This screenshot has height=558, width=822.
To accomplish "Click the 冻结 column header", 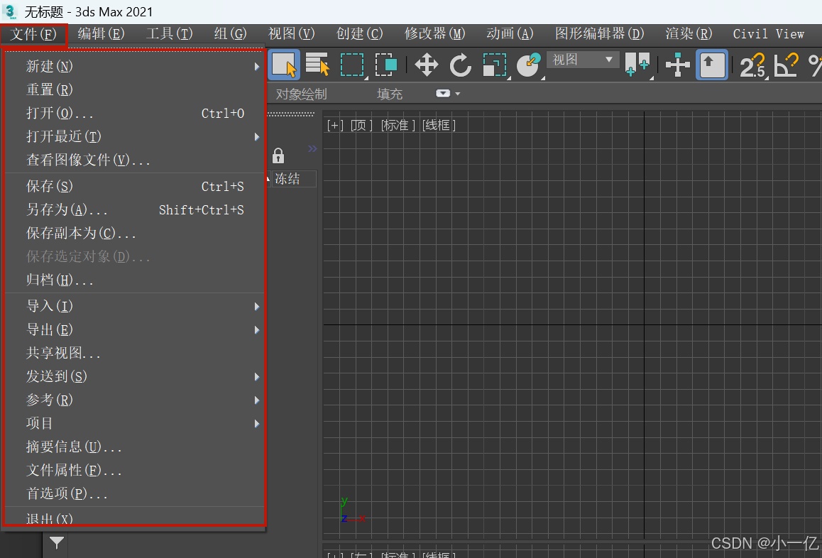I will (294, 179).
